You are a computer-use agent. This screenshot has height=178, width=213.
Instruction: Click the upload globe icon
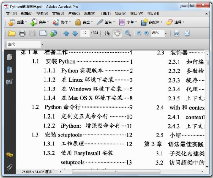point(53,33)
